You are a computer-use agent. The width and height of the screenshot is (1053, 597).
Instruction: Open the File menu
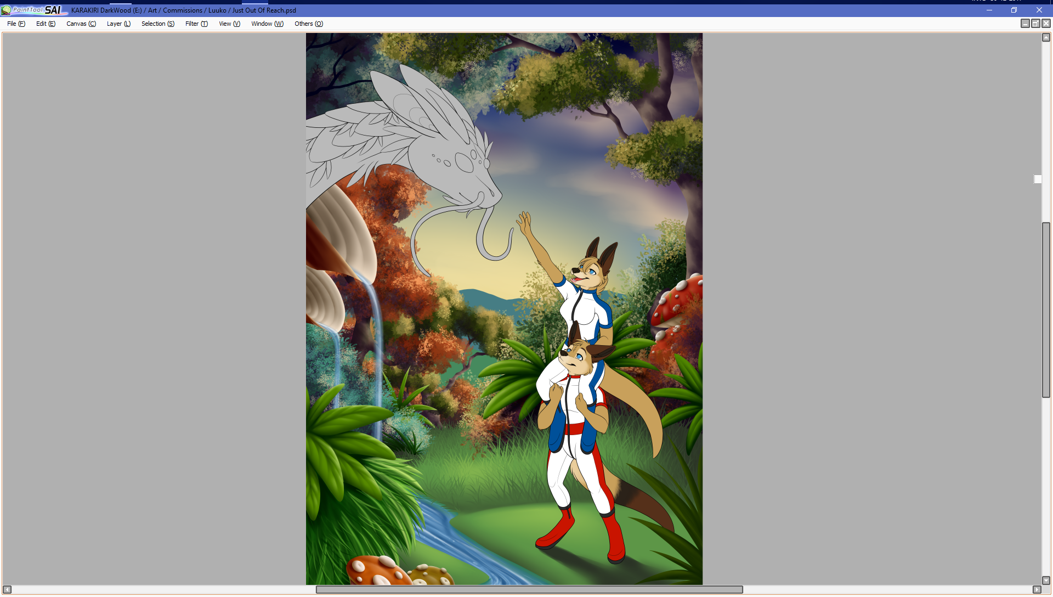tap(16, 24)
